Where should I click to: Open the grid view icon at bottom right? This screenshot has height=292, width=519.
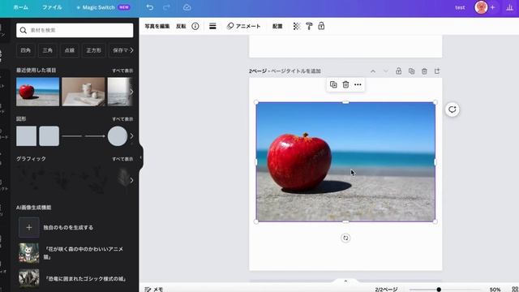(515, 290)
